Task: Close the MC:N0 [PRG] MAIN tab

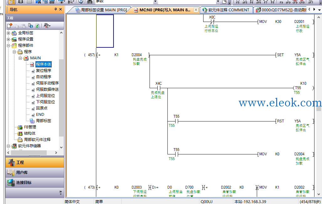Action: tap(196, 10)
